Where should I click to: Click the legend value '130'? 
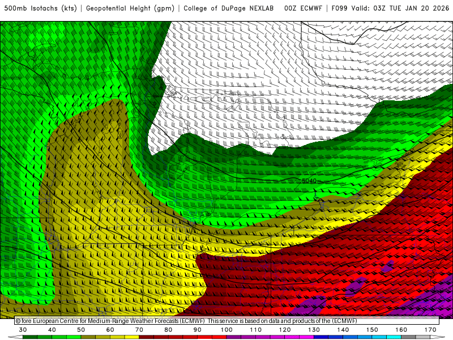tap(314, 330)
